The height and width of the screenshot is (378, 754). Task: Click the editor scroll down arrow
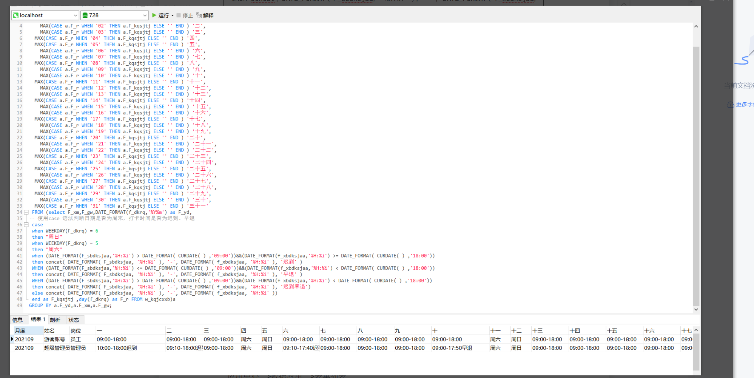click(x=696, y=309)
